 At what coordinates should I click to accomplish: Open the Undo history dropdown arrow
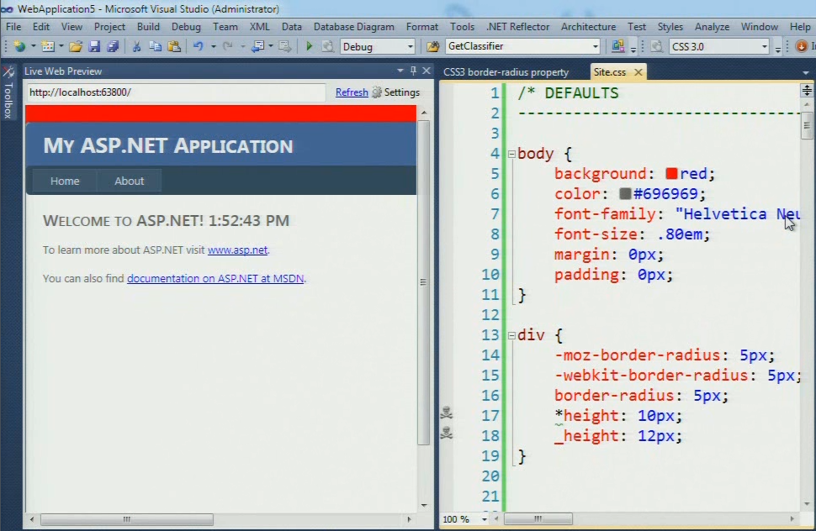click(214, 47)
